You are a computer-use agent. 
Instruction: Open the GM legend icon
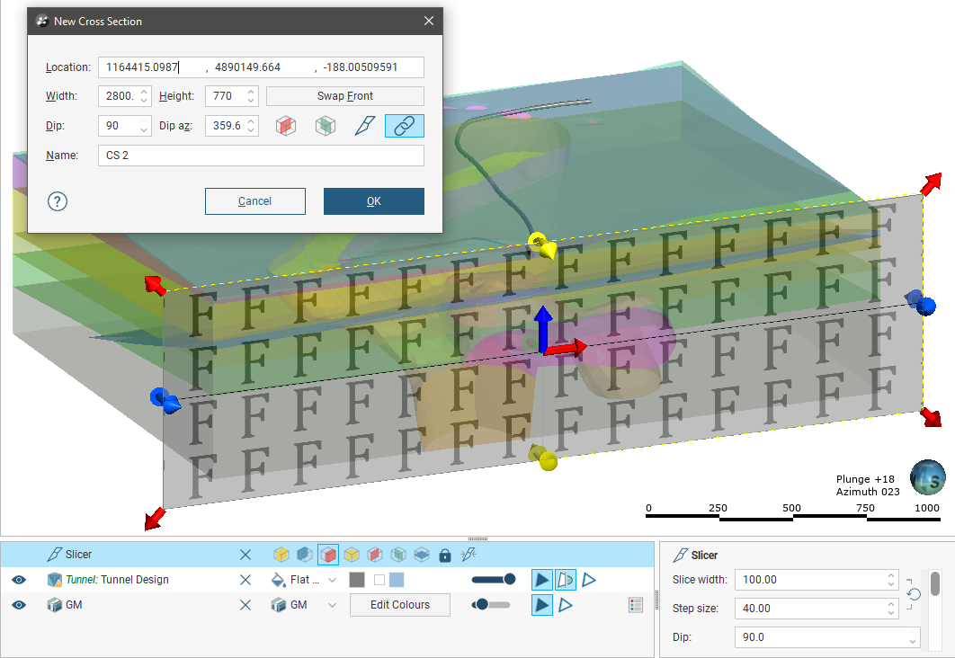(637, 605)
